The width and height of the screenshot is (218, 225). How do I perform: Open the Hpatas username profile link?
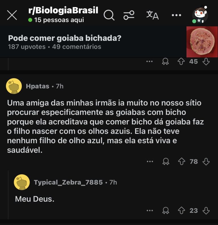click(37, 86)
